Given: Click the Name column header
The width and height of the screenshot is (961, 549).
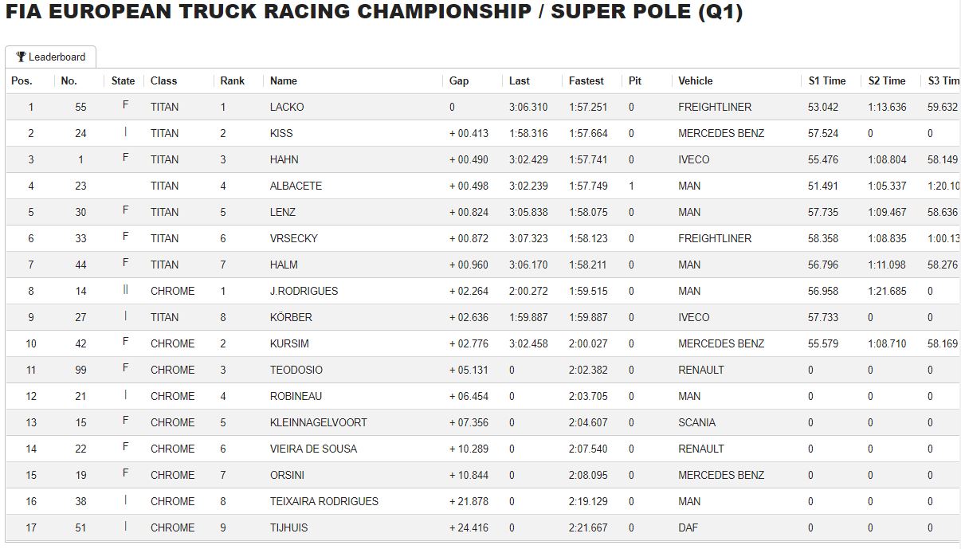Looking at the screenshot, I should coord(284,80).
